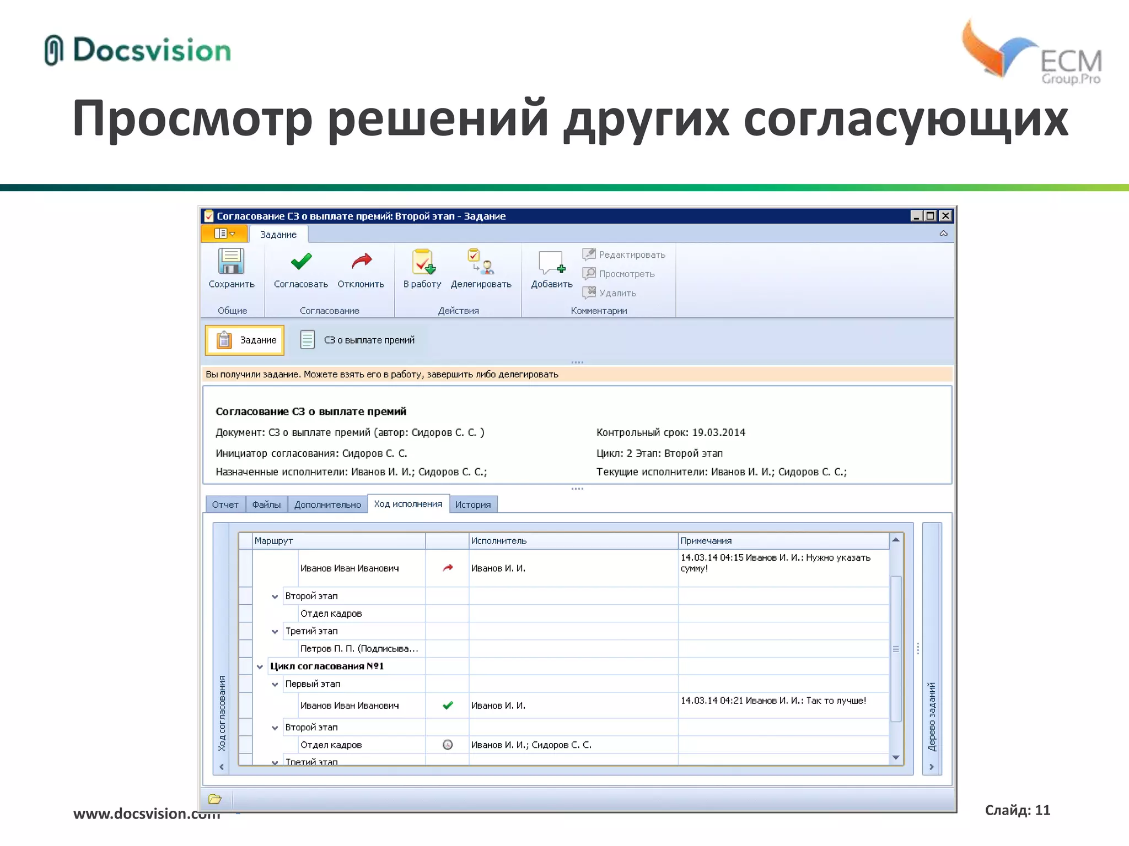Take the task via В работу icon
The width and height of the screenshot is (1129, 846).
(423, 262)
